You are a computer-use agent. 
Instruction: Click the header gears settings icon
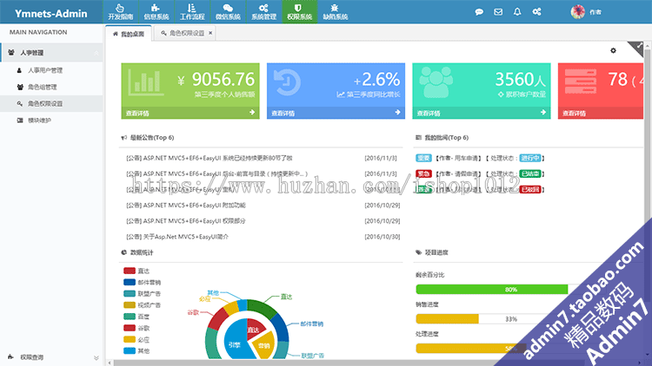click(x=537, y=11)
